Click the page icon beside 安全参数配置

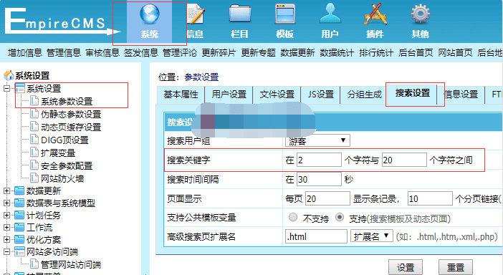(34, 165)
